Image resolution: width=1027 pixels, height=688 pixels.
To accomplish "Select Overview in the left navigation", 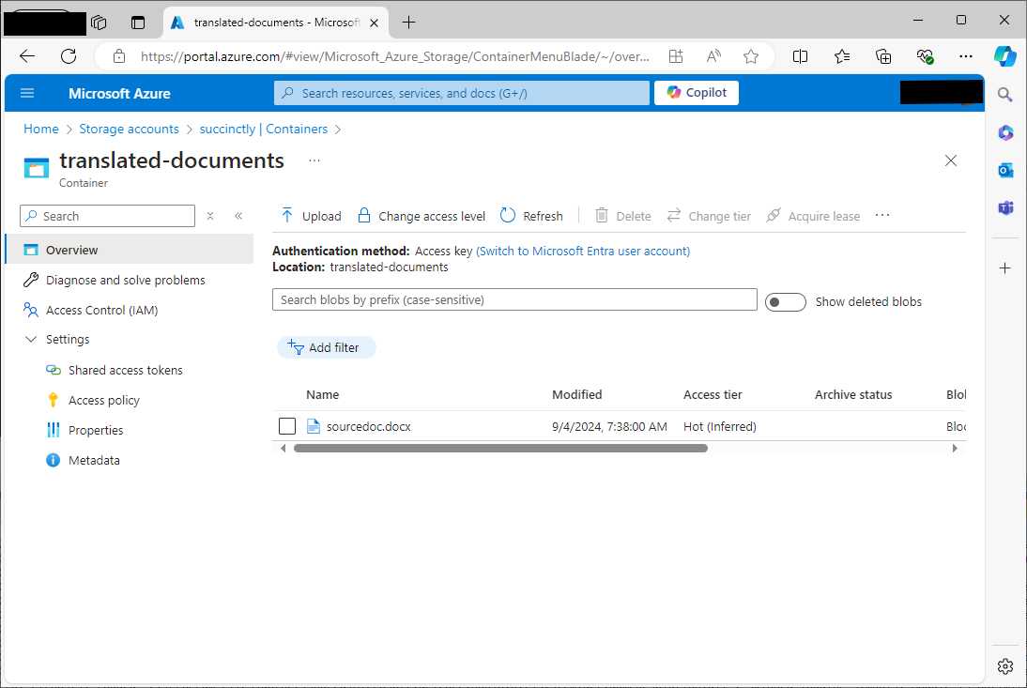I will tap(72, 250).
